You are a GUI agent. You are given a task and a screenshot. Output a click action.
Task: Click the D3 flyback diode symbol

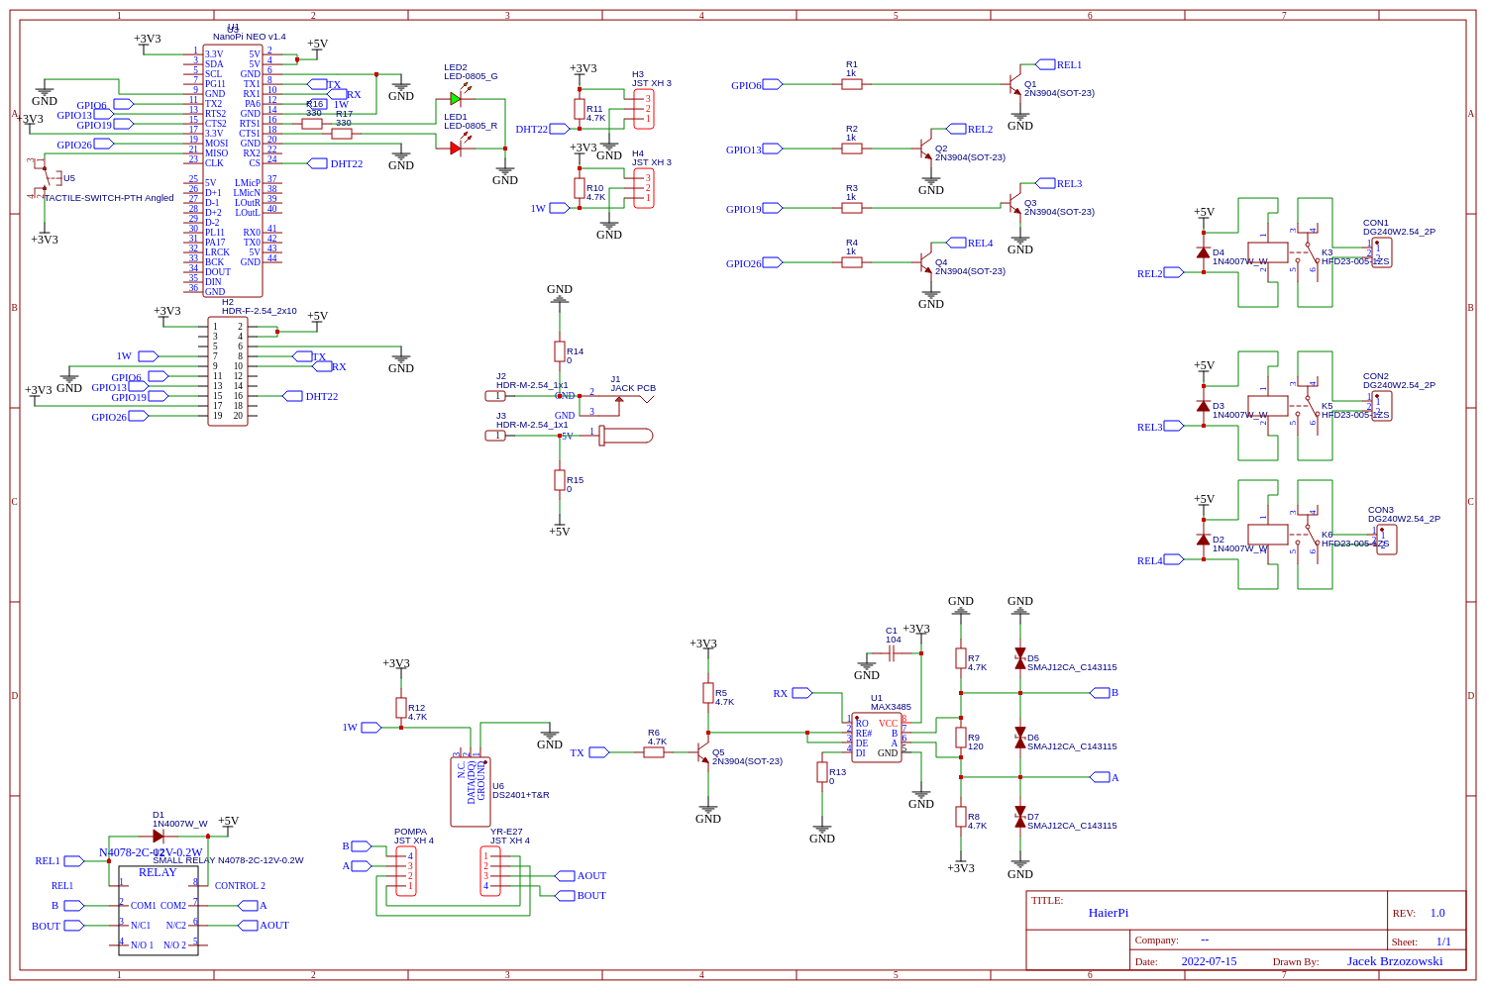pos(1204,406)
